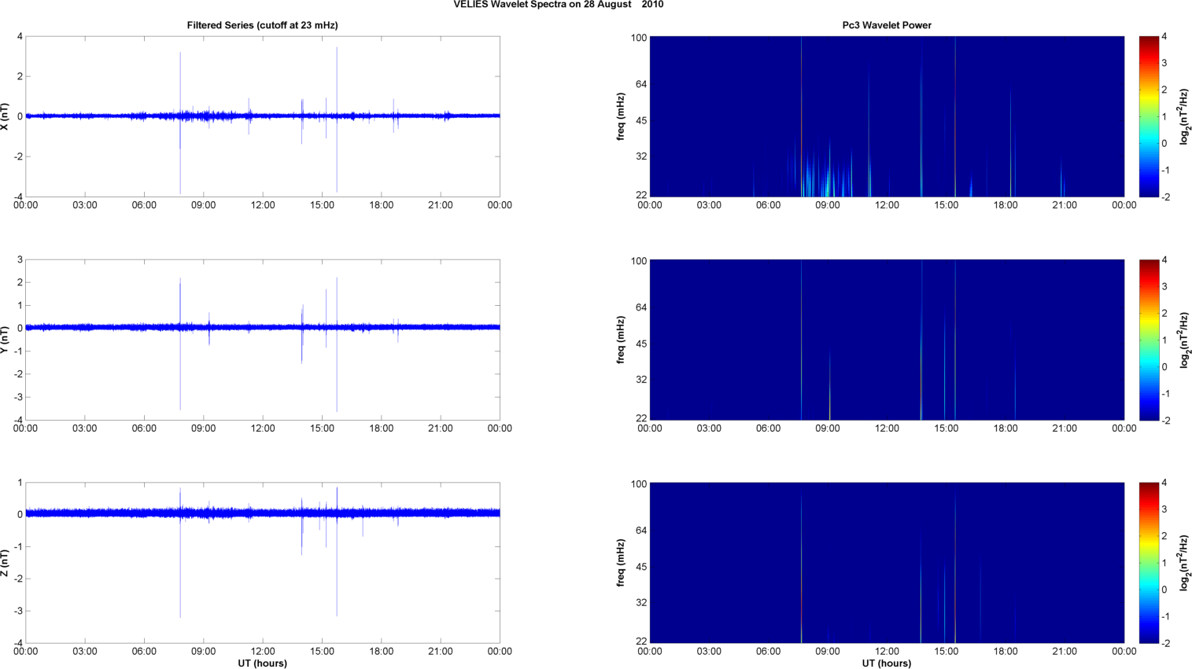Click "freq (mHz)" label of the Y spectrogram
Image resolution: width=1192 pixels, height=669 pixels.
point(621,340)
